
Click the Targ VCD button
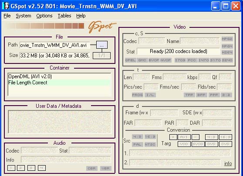click(x=184, y=144)
